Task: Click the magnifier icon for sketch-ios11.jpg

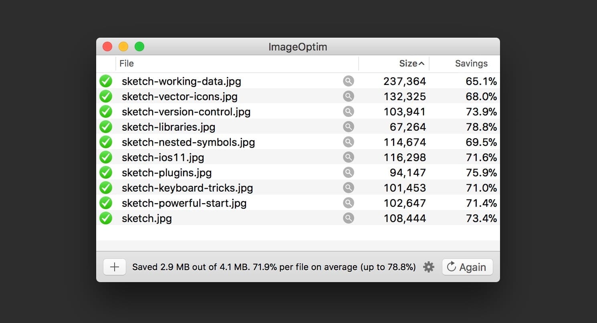Action: (x=348, y=157)
